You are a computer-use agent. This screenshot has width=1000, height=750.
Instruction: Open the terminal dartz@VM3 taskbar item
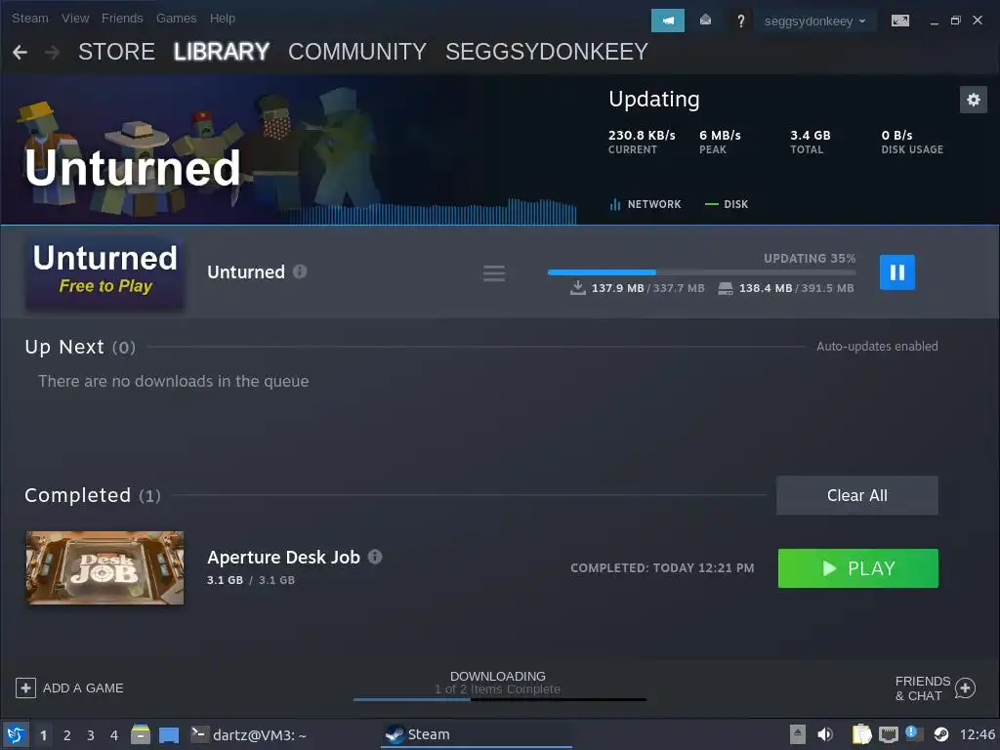tap(249, 734)
